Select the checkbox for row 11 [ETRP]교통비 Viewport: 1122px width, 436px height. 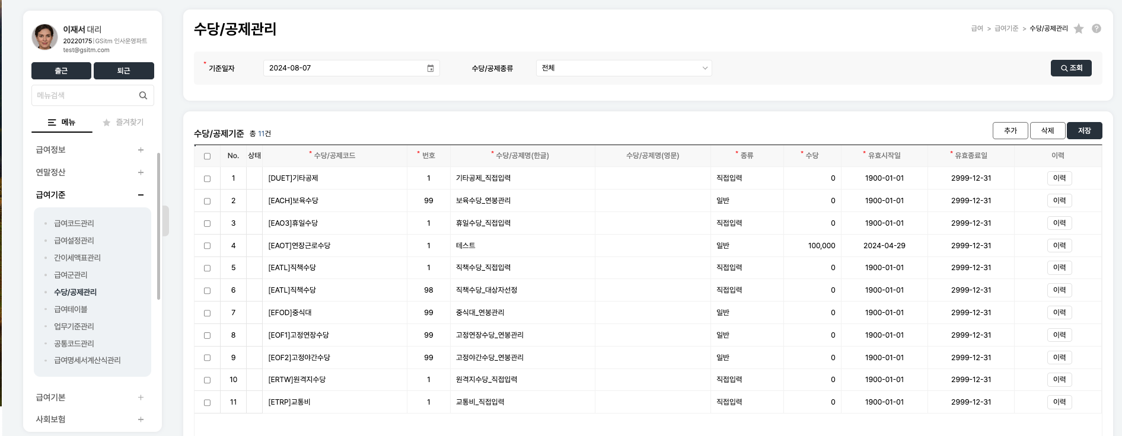tap(207, 403)
